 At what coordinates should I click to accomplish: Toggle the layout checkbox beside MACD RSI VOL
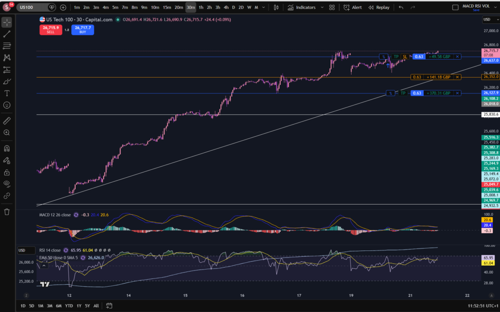tap(456, 7)
